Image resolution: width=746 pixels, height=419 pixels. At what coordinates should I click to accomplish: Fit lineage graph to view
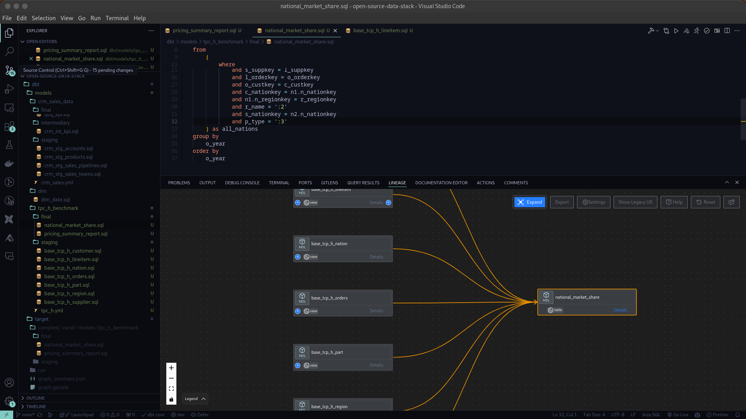[x=171, y=389]
